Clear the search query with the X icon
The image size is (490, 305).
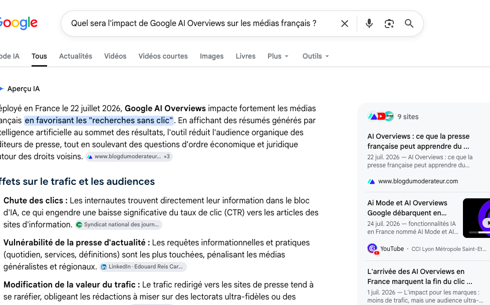click(344, 24)
